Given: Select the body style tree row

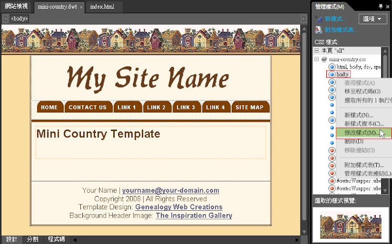Looking at the screenshot, I should pyautogui.click(x=342, y=74).
